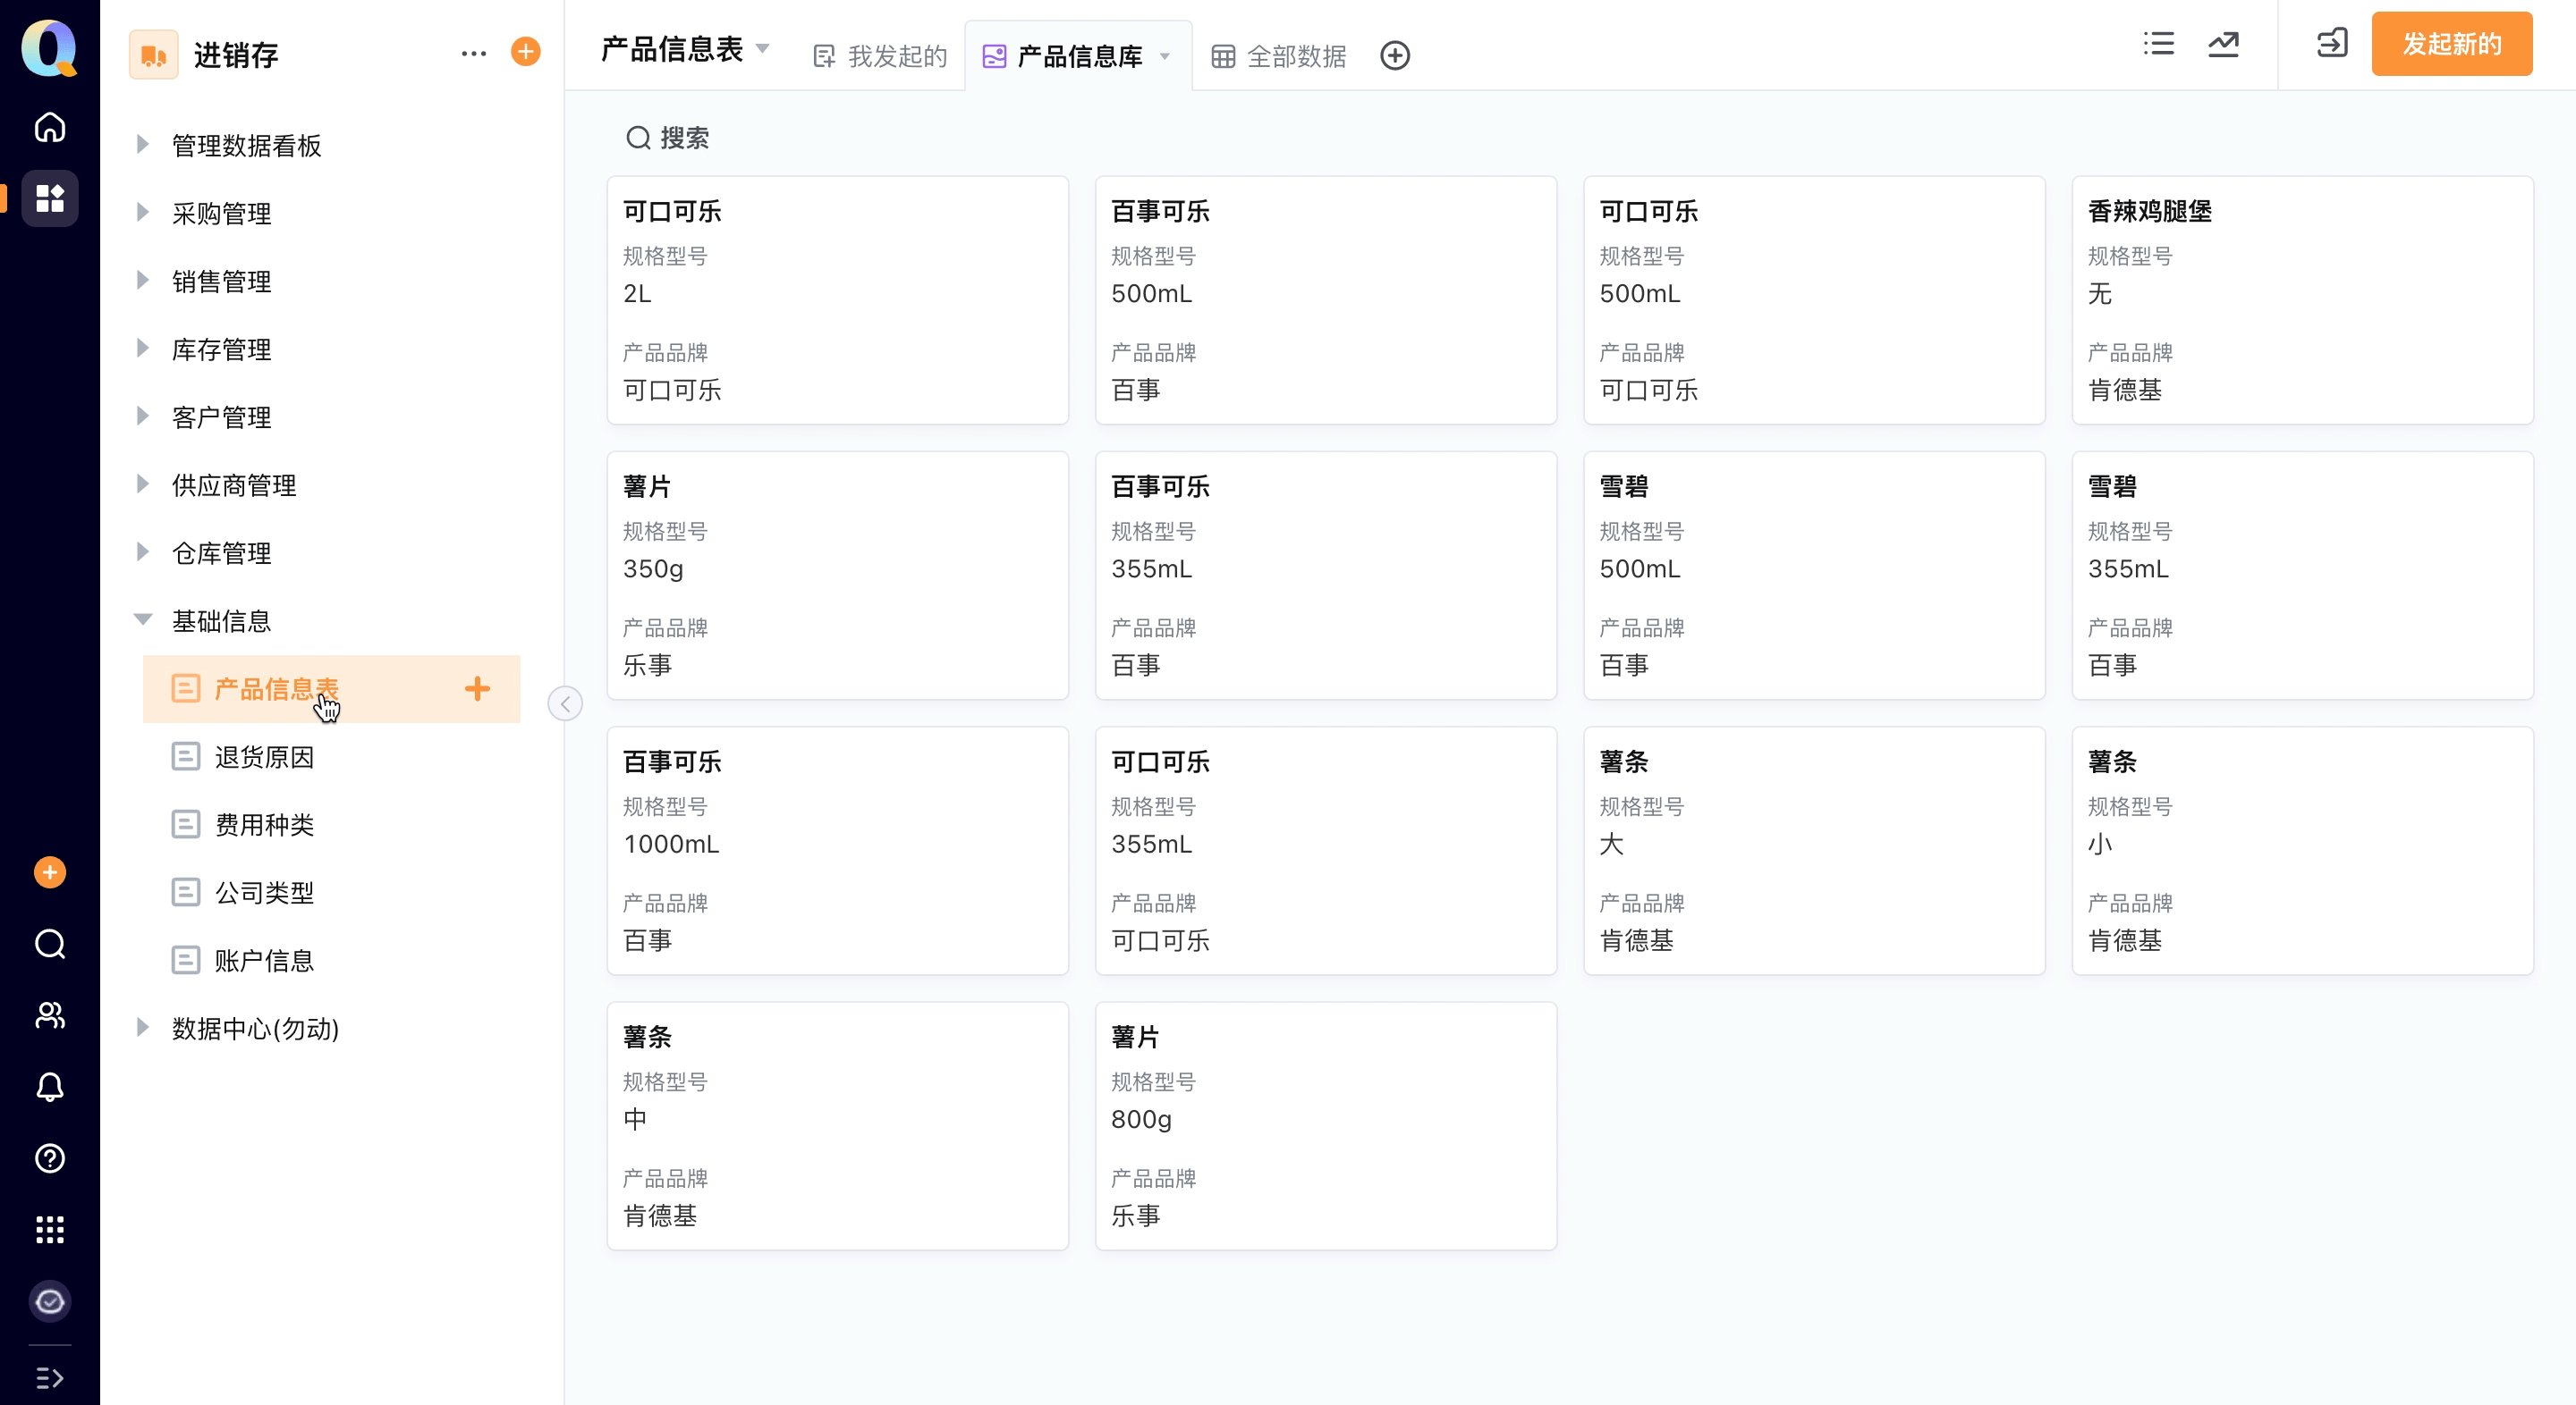The width and height of the screenshot is (2576, 1405).
Task: Click the search magnifier icon
Action: [x=638, y=138]
